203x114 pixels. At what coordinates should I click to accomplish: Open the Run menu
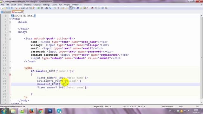point(60,5)
